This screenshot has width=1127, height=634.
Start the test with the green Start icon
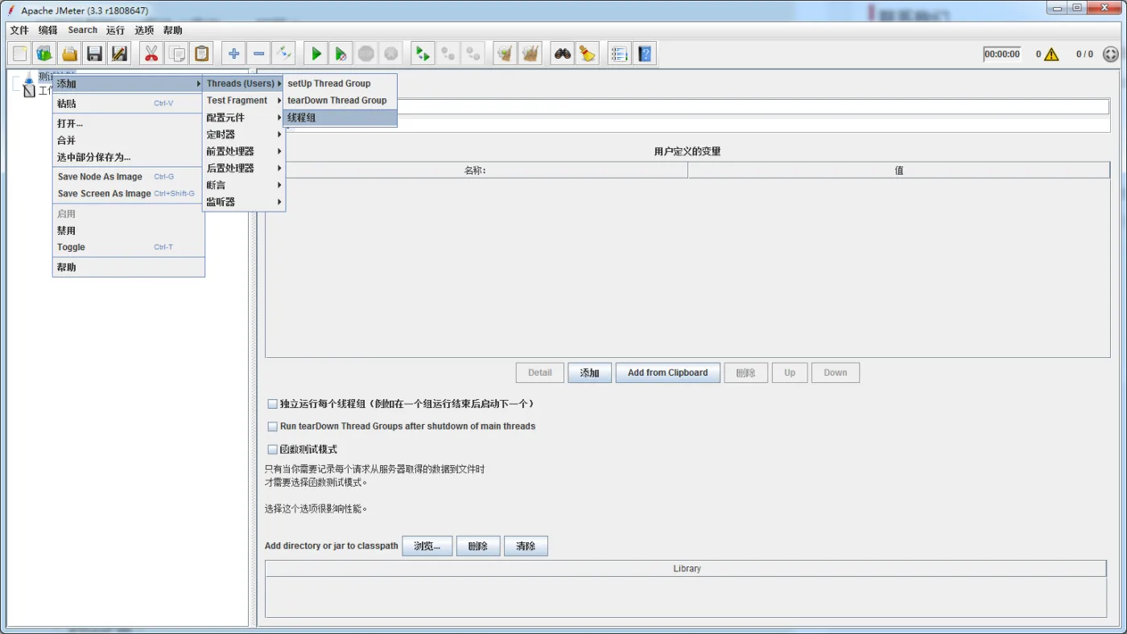[x=316, y=53]
